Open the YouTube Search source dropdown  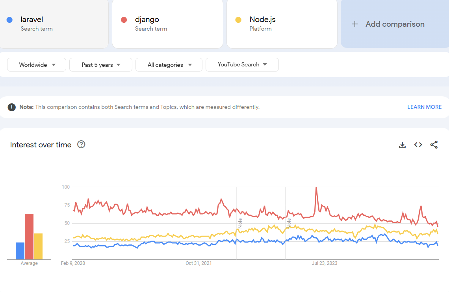tap(242, 64)
